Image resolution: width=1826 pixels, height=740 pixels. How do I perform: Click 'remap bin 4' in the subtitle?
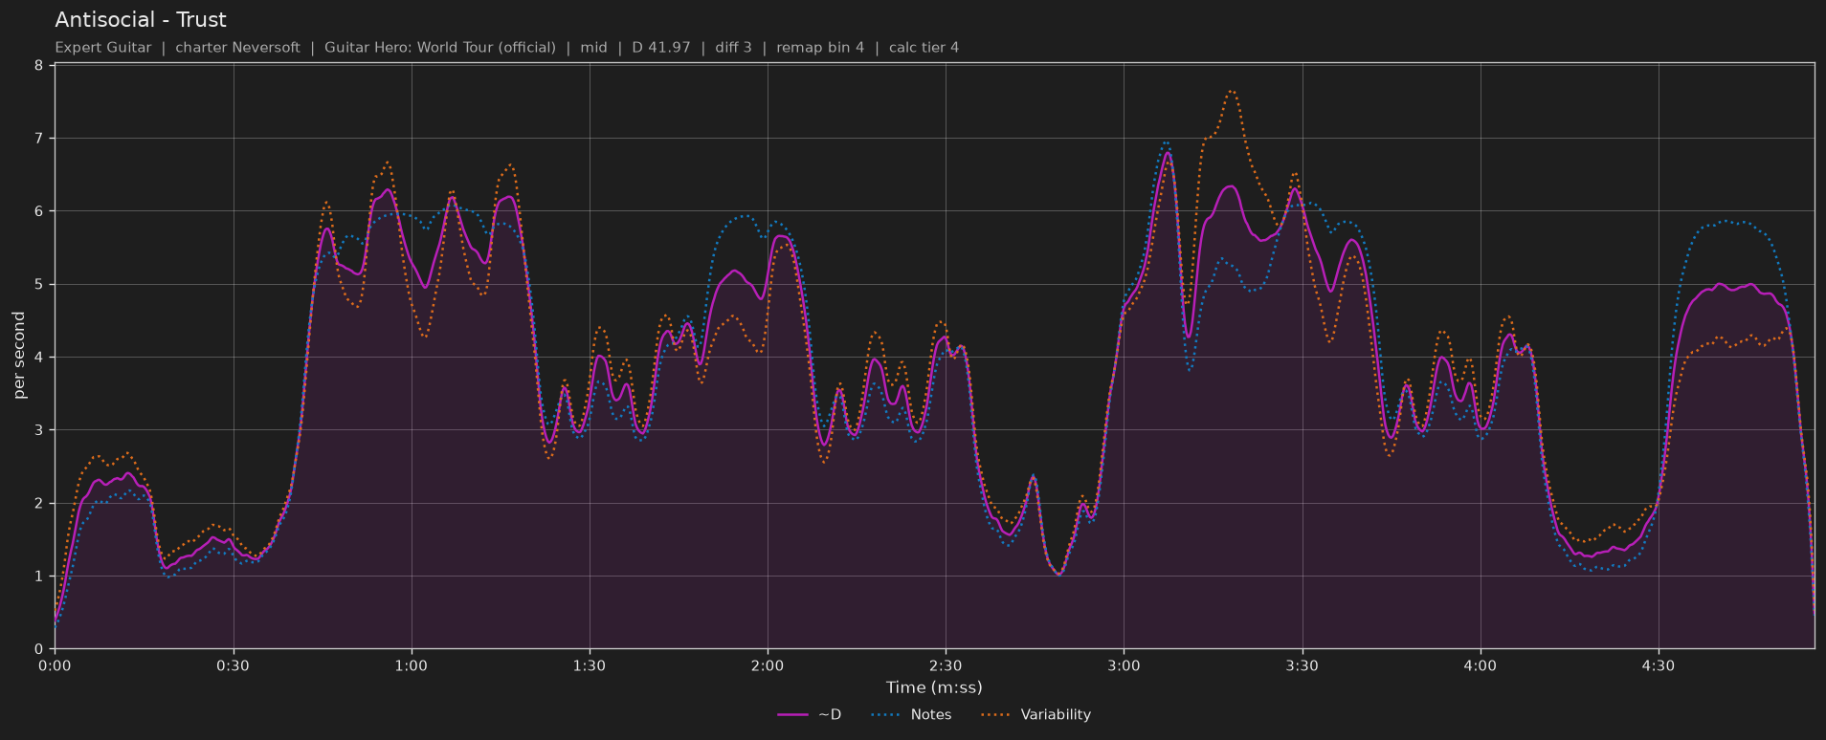point(820,48)
